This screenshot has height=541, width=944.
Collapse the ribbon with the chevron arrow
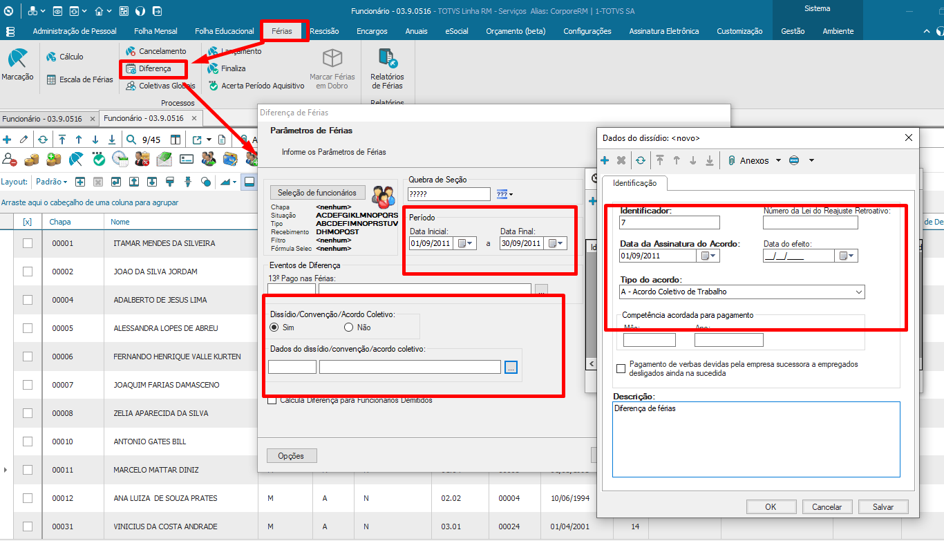point(927,32)
